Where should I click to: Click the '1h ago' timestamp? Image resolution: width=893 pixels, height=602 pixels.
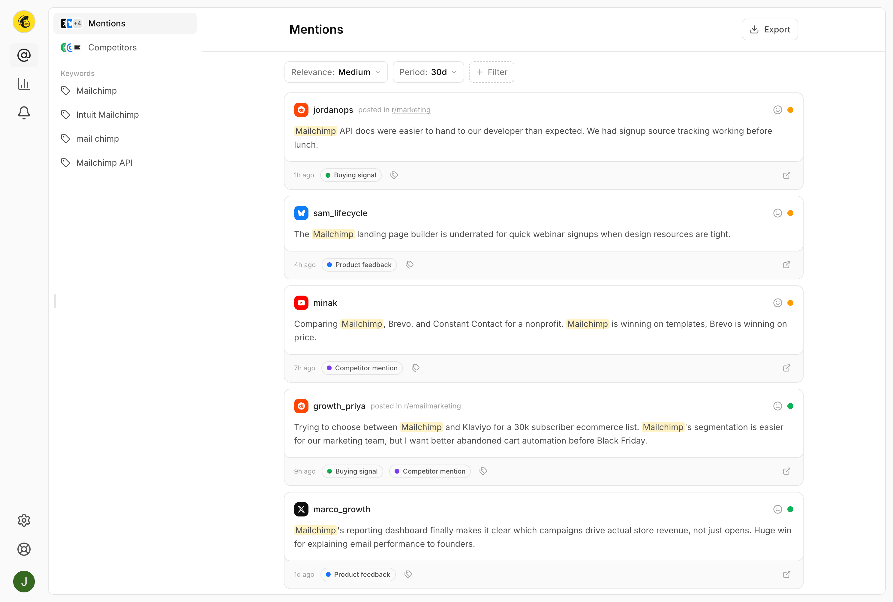coord(304,175)
